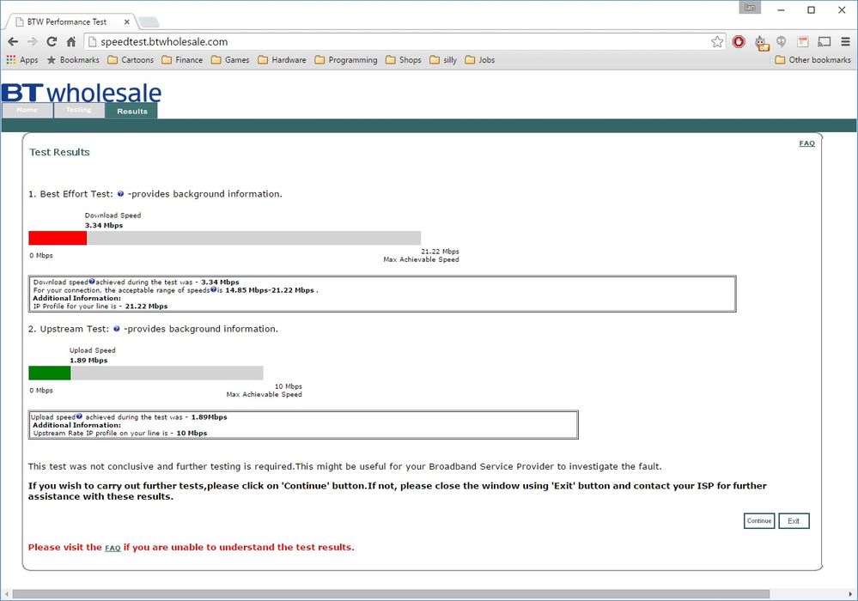Bookmark page with the star icon
858x601 pixels.
[717, 41]
